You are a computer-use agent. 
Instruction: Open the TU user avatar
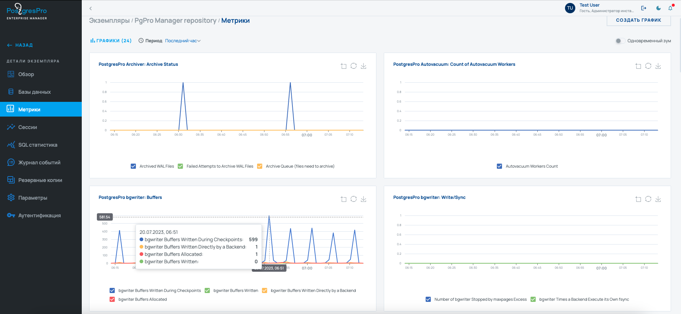pos(570,8)
